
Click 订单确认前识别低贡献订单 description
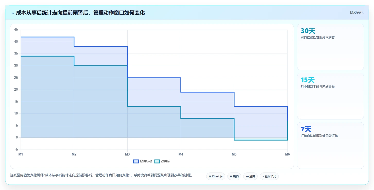click(319, 136)
